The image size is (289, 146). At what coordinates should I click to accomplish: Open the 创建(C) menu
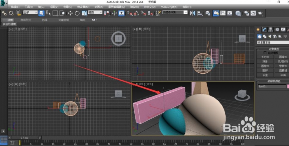coord(68,7)
